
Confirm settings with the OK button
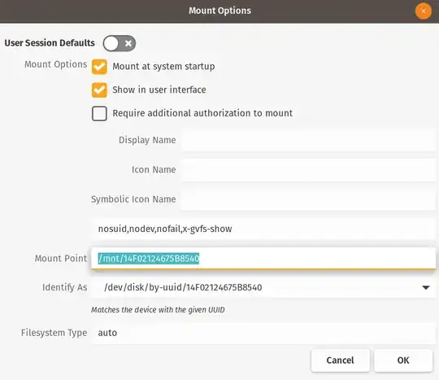pos(403,360)
